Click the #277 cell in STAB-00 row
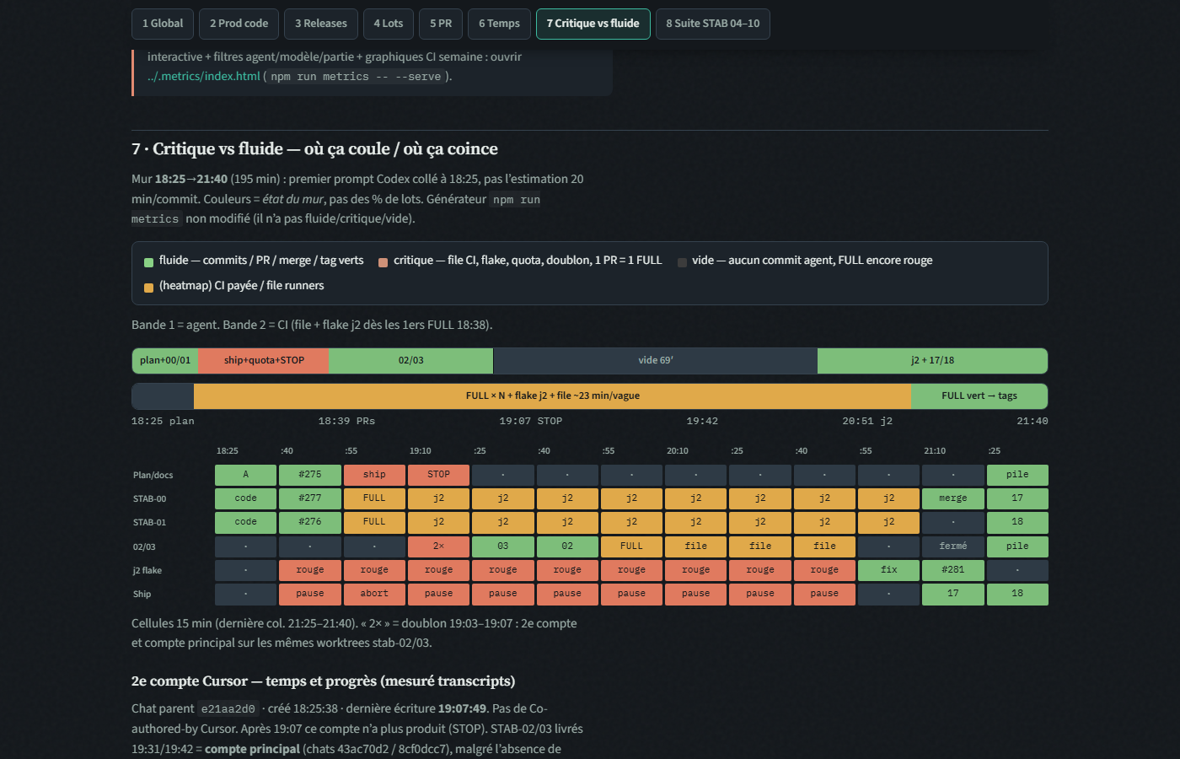Viewport: 1180px width, 759px height. [x=310, y=498]
